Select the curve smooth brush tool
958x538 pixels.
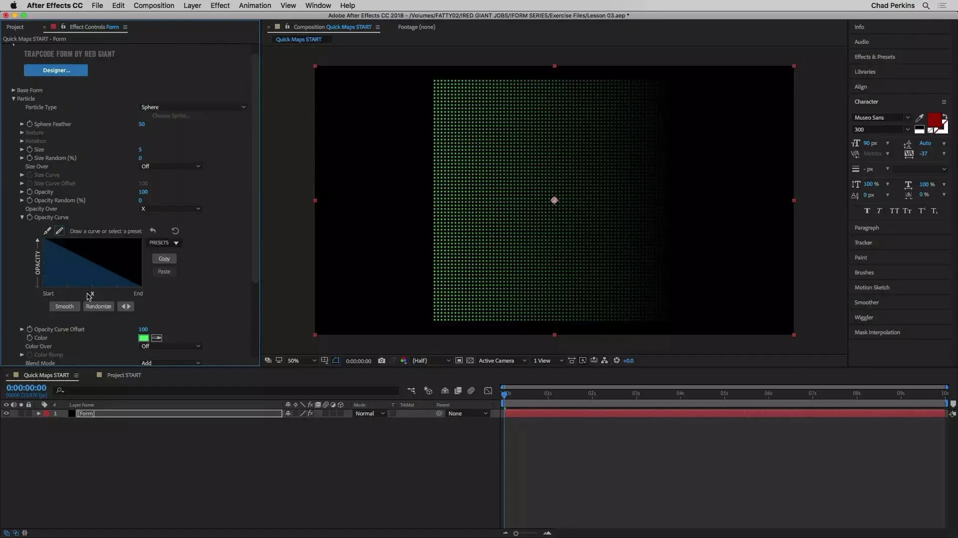pyautogui.click(x=47, y=231)
